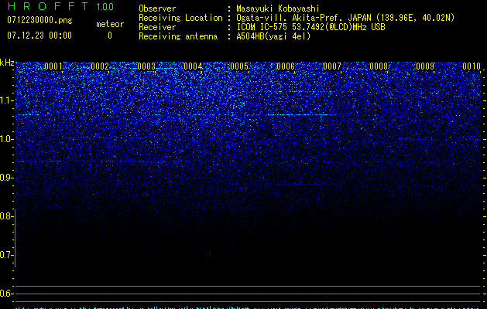487x309 pixels.
Task: Click time marker 0003 on spectrogram
Action: tap(146, 66)
